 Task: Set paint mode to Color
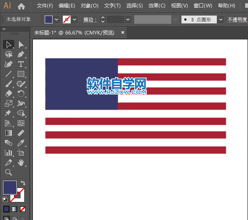[6, 209]
